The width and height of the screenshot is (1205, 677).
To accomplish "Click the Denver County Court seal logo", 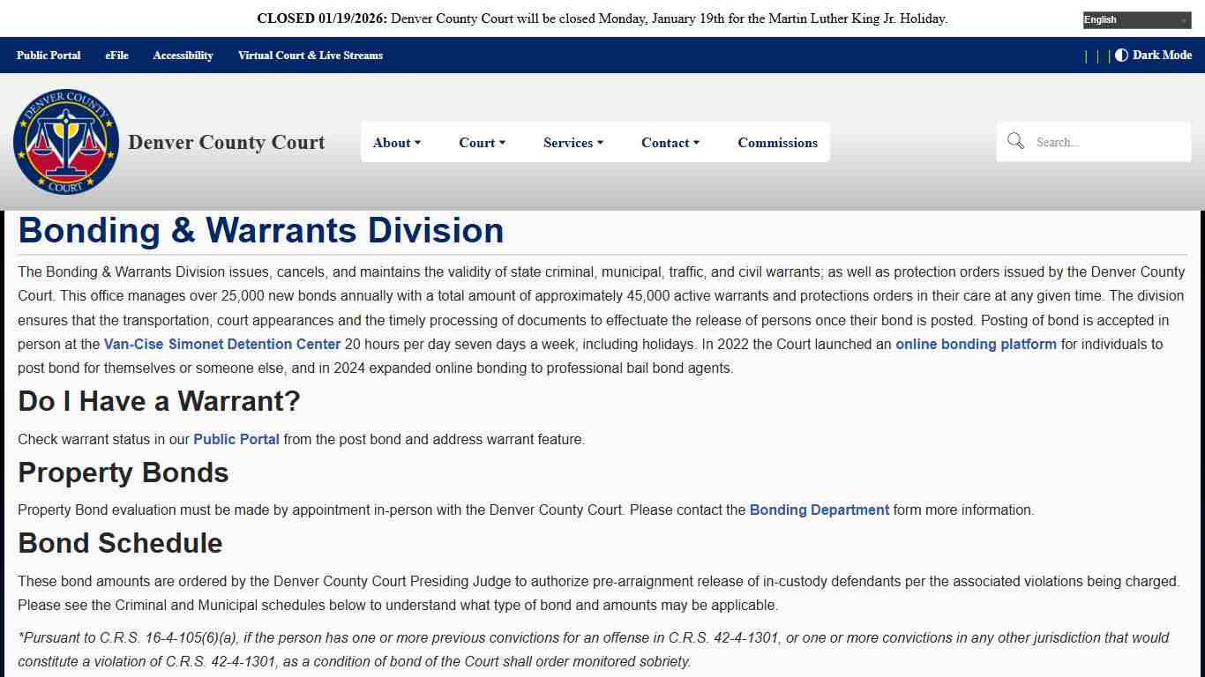I will tap(66, 141).
